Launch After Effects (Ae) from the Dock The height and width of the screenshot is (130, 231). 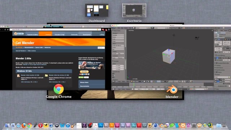click(123, 125)
